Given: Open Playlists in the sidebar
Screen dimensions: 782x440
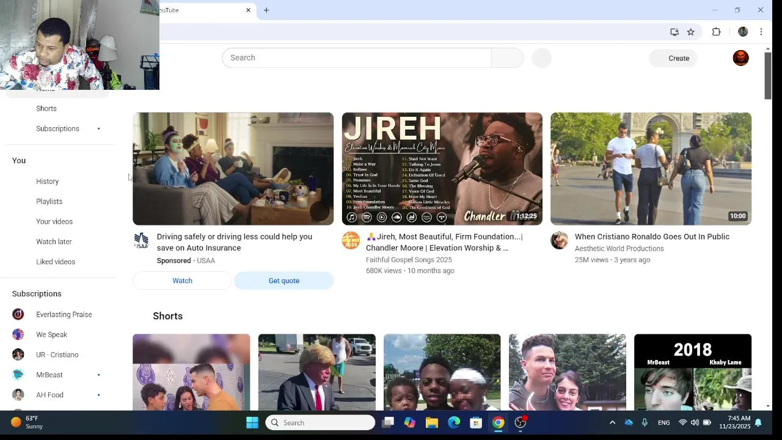Looking at the screenshot, I should click(x=49, y=201).
